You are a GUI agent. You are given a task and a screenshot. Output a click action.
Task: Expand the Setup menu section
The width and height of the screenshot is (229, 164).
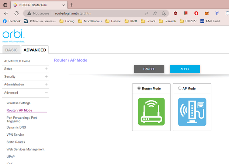tap(46, 69)
